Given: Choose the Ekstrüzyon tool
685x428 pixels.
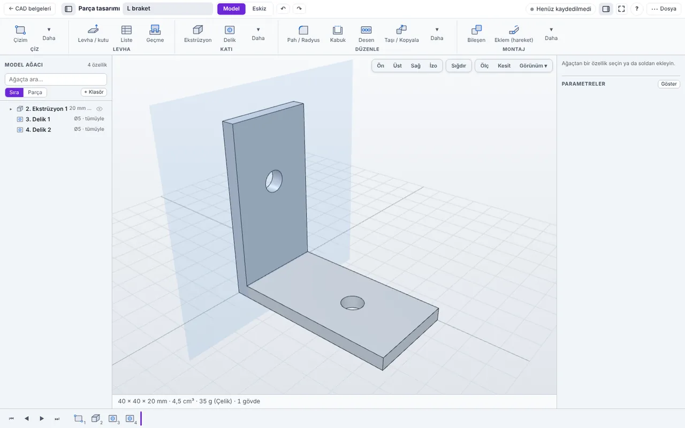Looking at the screenshot, I should 197,34.
